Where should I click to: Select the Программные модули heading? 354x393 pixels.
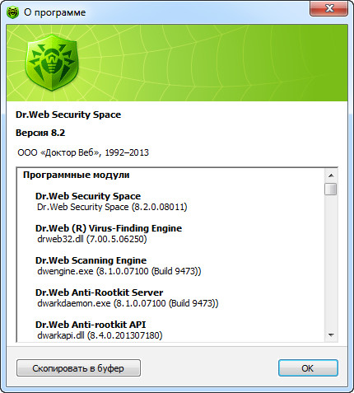click(x=77, y=175)
